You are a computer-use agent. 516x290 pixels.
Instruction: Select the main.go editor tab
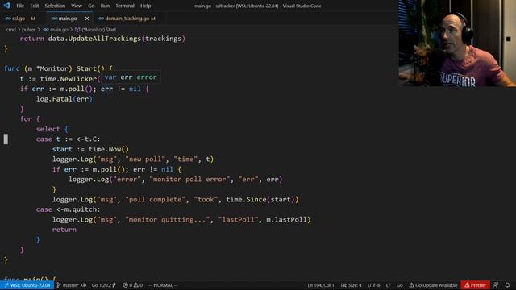tap(68, 19)
